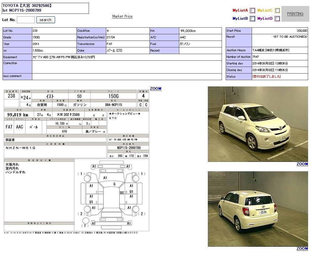Open the front view car photo
Image resolution: width=315 pixels, height=253 pixels.
(x=258, y=124)
